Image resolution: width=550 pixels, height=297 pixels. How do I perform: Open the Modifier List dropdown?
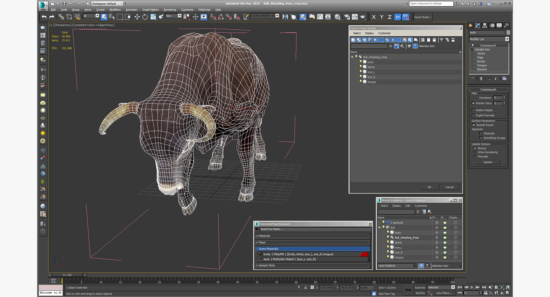(x=489, y=39)
